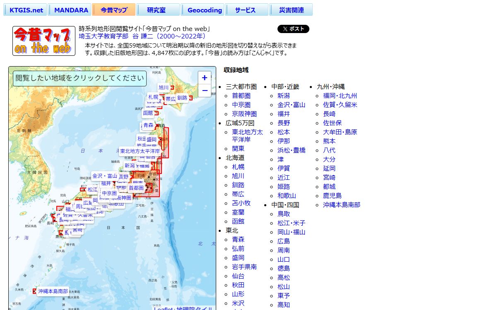
Task: Open the 金沢・富山 list link
Action: click(x=291, y=105)
